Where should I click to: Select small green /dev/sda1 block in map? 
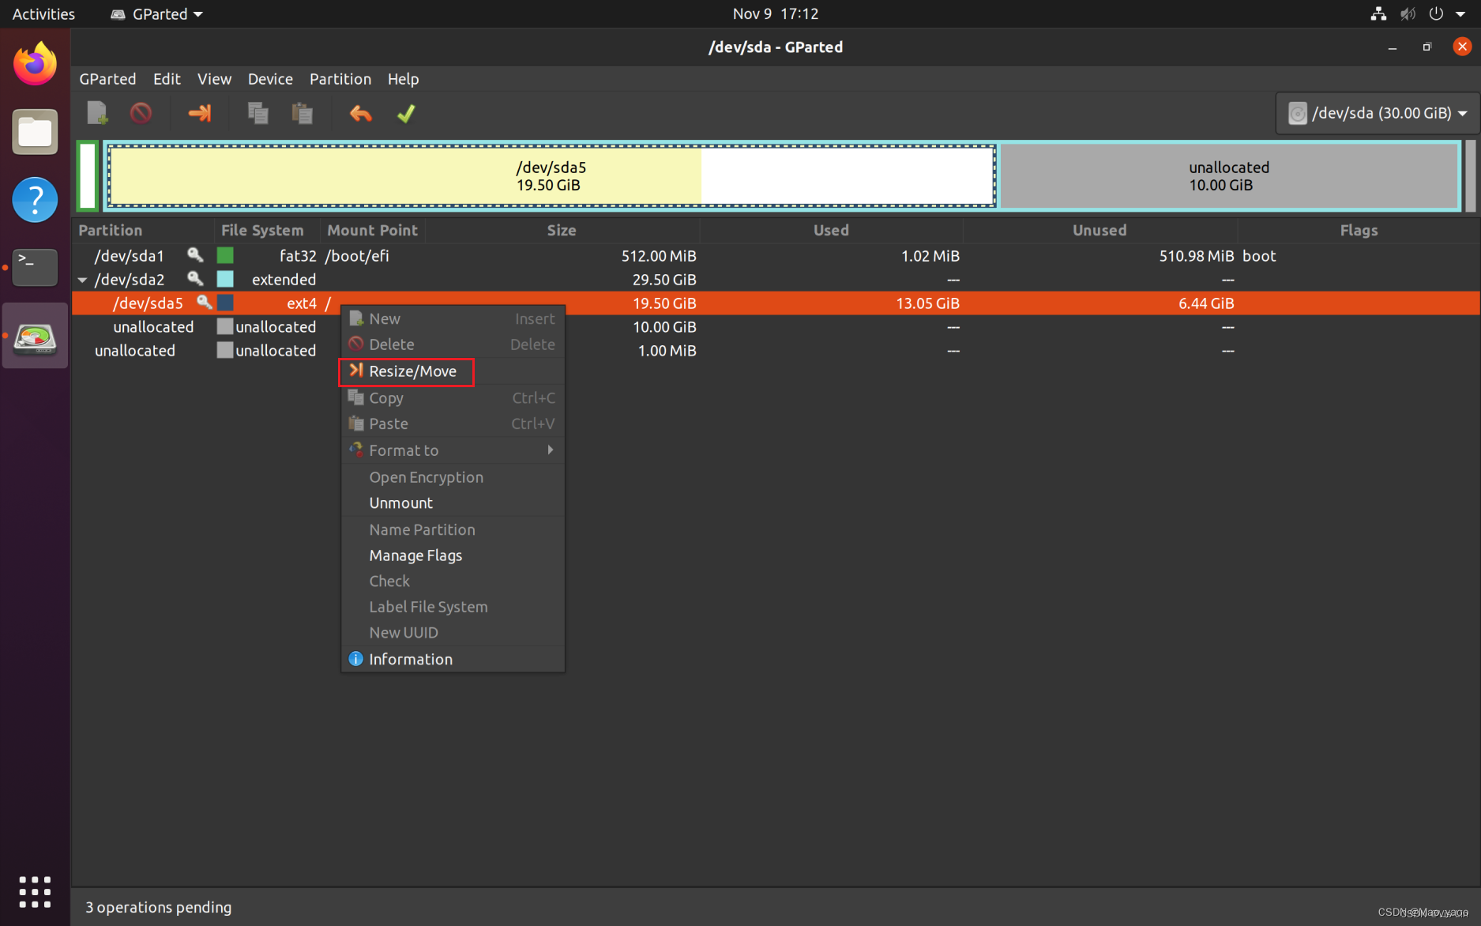coord(88,176)
